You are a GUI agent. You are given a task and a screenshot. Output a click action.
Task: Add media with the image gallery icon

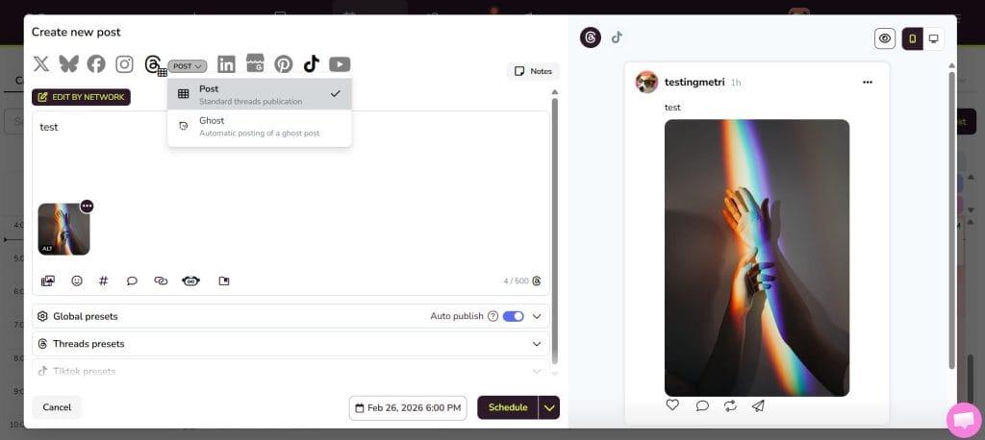[x=48, y=281]
